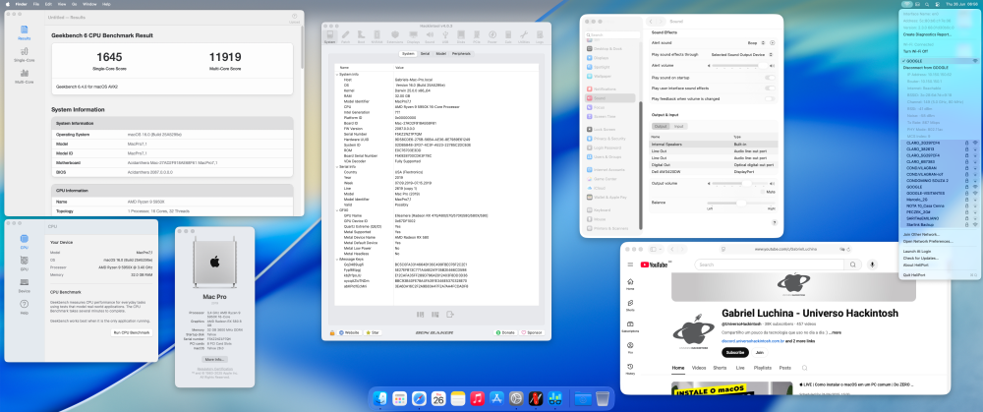983x412 pixels.
Task: Select Single-Core in Geekbench results sidebar
Action: click(24, 54)
